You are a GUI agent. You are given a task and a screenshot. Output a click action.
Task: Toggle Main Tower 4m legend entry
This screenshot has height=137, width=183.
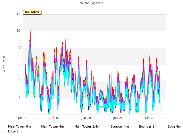click(x=49, y=126)
